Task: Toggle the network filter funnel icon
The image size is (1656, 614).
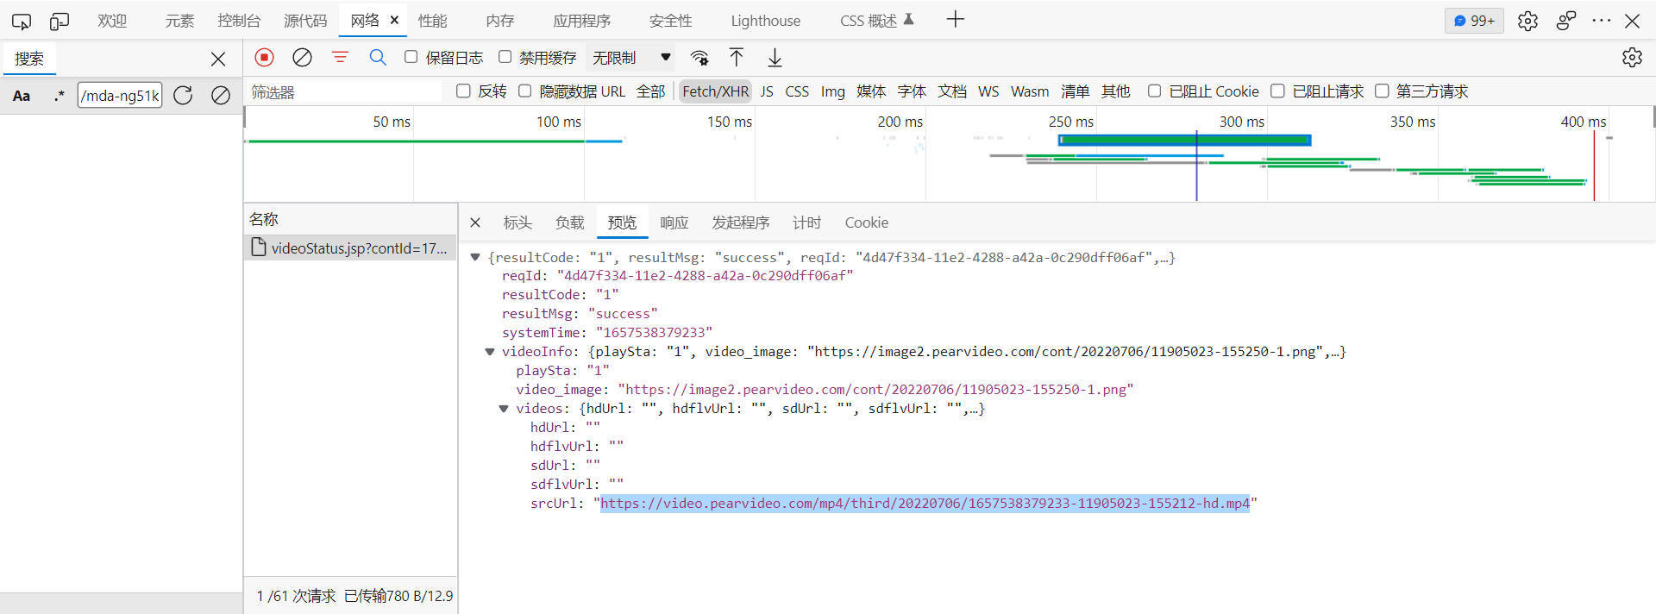Action: coord(341,58)
